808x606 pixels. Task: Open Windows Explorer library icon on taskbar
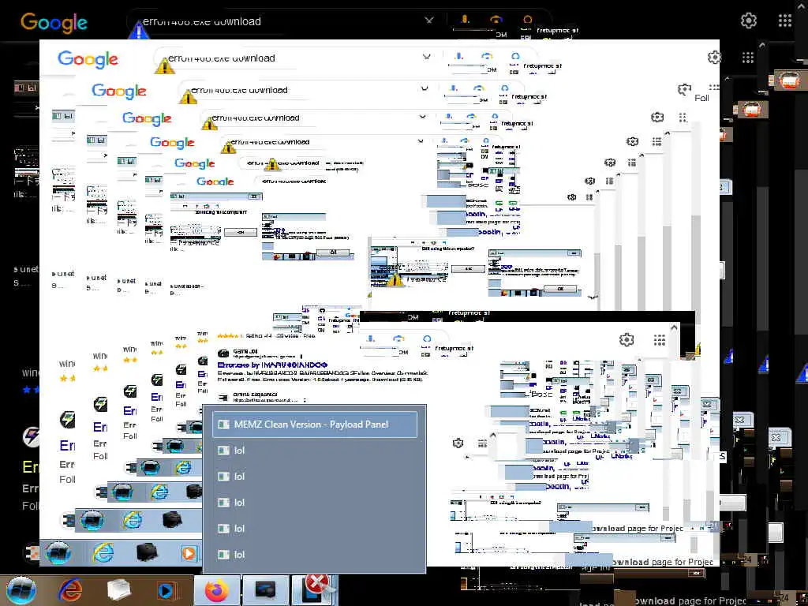click(119, 590)
